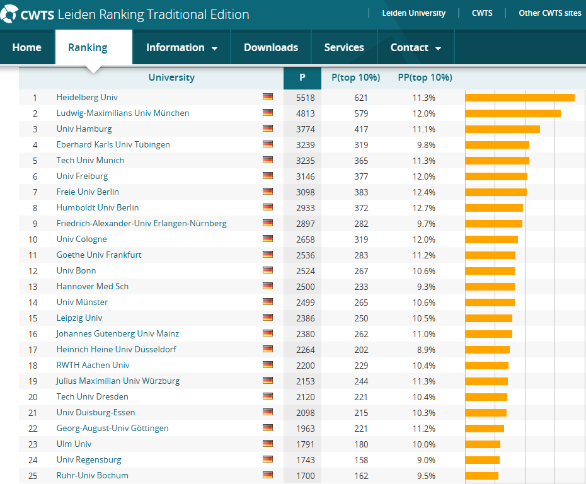This screenshot has width=586, height=484.
Task: Click the flag icon beside Univ Cologne
Action: point(268,239)
